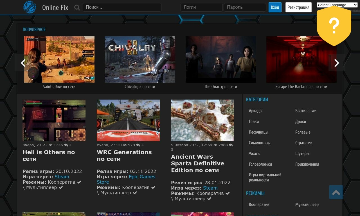Open Hell is Others по сети heading
The image size is (360, 216).
(49, 156)
